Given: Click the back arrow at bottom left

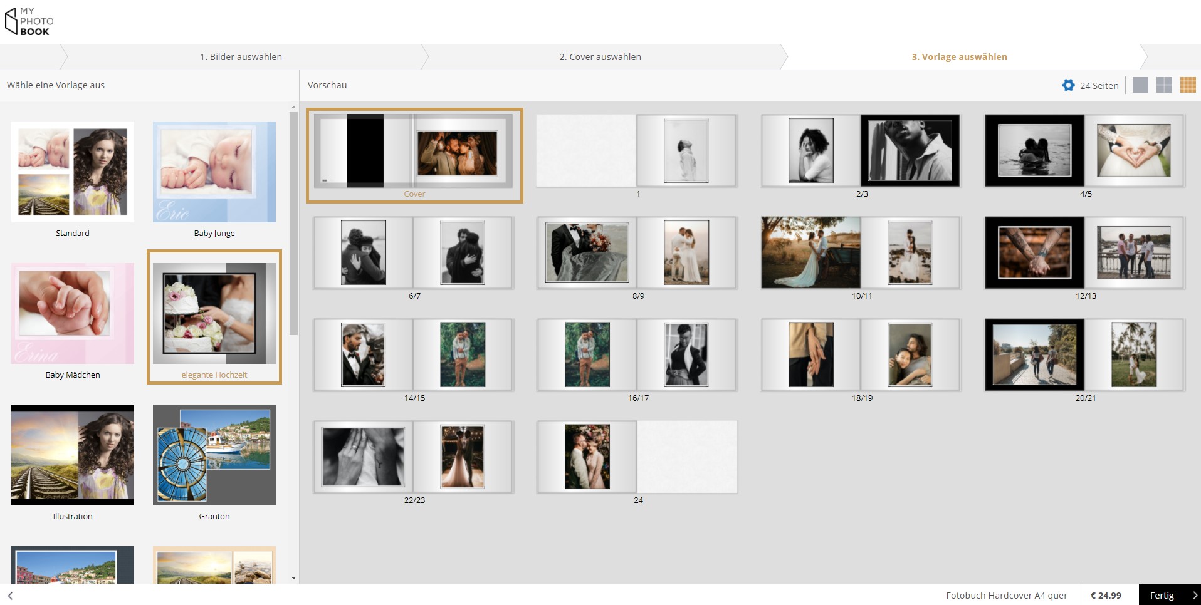Looking at the screenshot, I should click(x=11, y=596).
